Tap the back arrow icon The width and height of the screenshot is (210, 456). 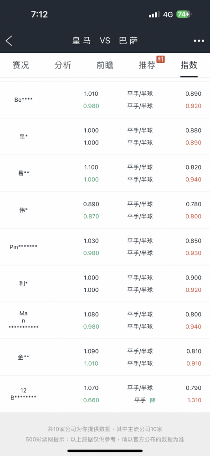(9, 41)
